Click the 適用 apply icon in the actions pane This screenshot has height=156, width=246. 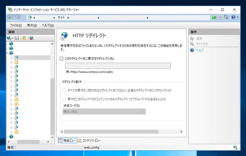(192, 38)
